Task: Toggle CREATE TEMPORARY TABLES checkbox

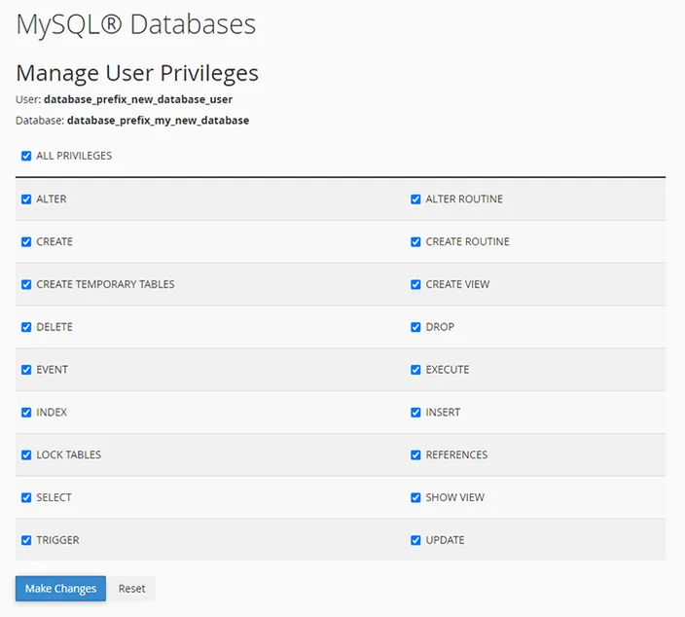Action: pyautogui.click(x=26, y=284)
